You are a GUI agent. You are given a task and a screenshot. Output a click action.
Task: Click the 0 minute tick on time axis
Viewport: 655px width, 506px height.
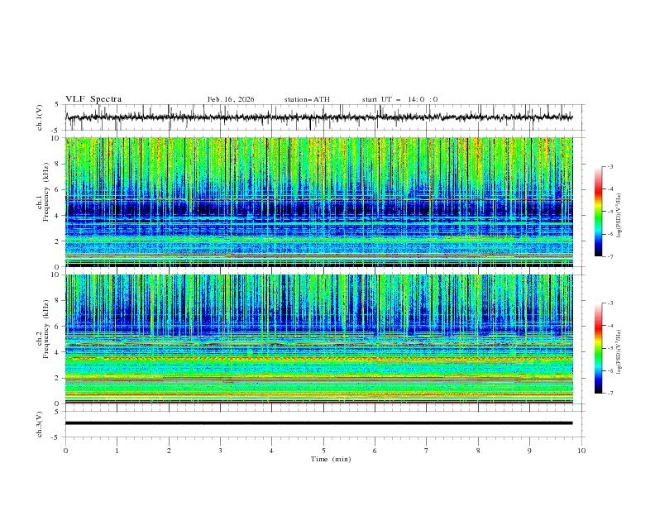pyautogui.click(x=66, y=451)
